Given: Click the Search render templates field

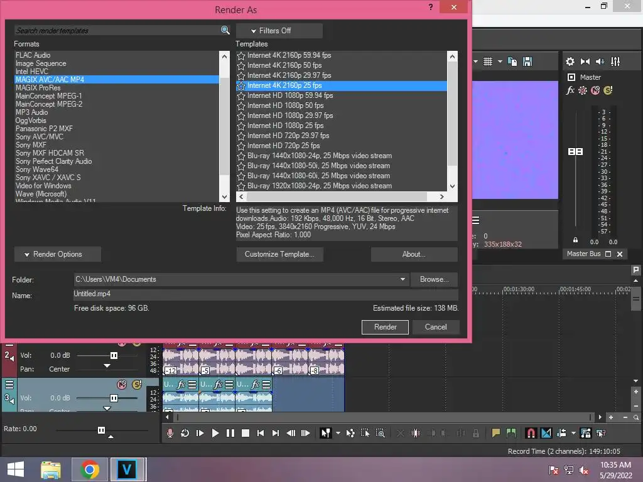Looking at the screenshot, I should click(117, 31).
